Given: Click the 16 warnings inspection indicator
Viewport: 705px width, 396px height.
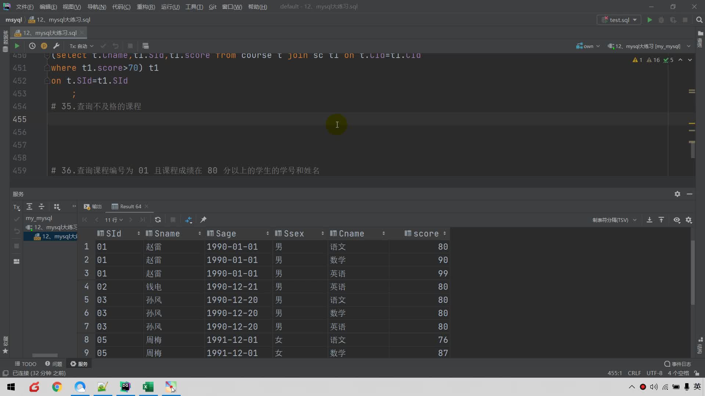Looking at the screenshot, I should pos(653,60).
